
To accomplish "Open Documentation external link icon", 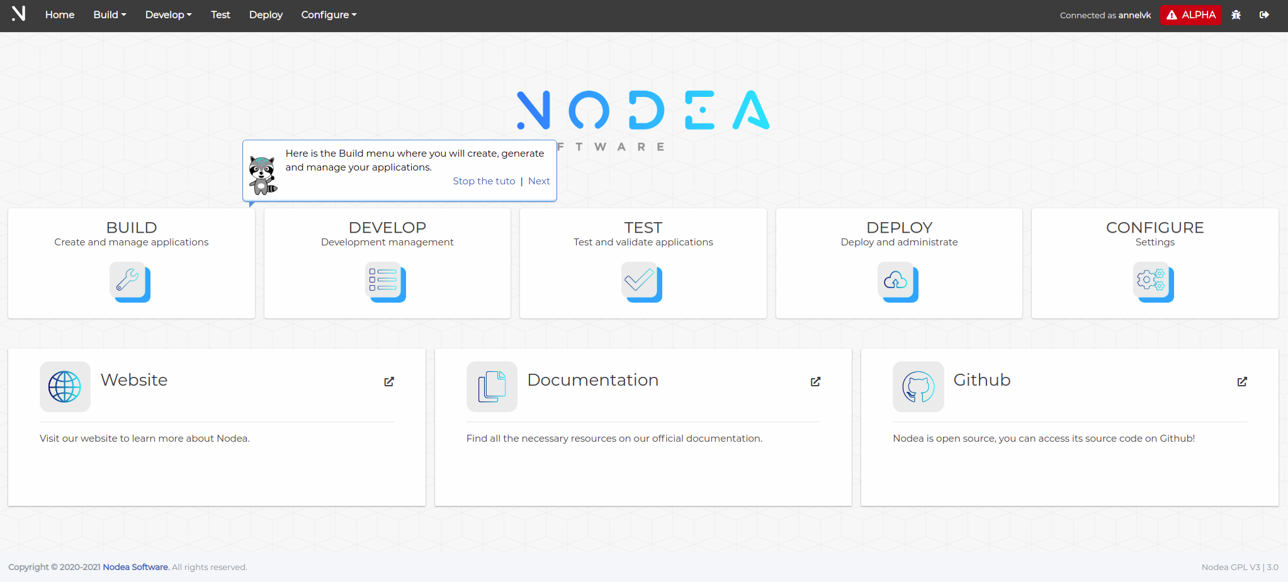I will 815,381.
